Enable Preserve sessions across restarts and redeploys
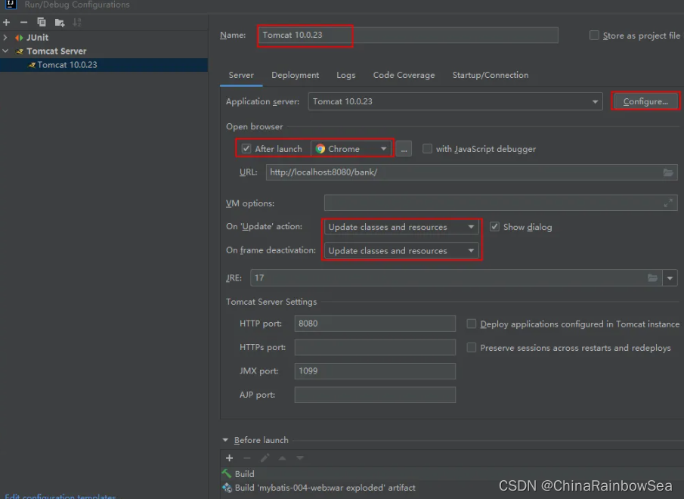The image size is (684, 499). [471, 348]
